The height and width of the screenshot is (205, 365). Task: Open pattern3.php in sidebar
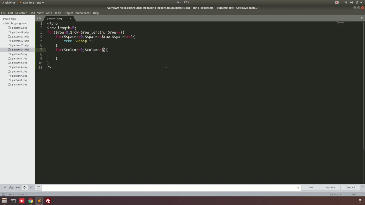click(20, 58)
